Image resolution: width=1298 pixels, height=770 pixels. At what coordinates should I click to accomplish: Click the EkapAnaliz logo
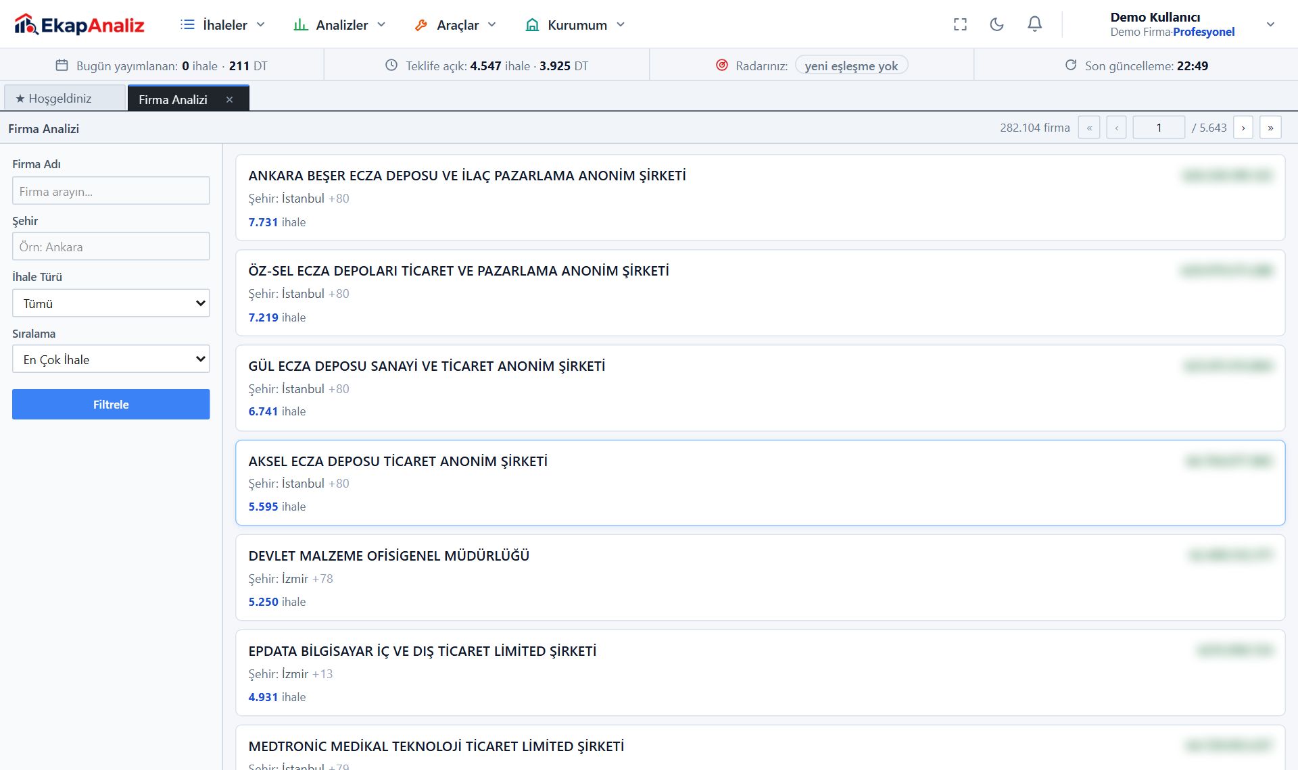[x=79, y=25]
